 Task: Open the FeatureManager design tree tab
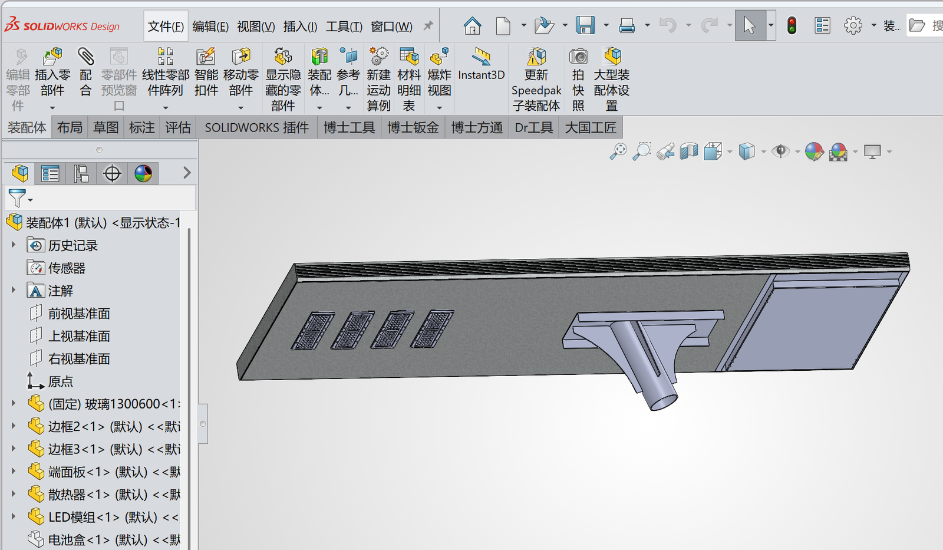pos(19,173)
